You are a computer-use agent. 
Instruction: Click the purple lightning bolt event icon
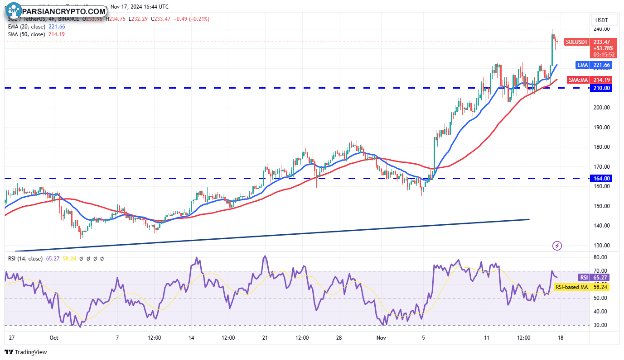tap(557, 246)
